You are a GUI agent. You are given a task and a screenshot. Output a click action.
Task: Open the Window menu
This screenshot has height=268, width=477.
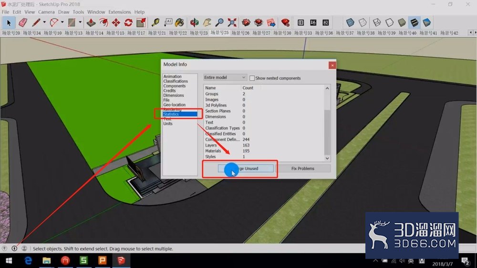(96, 12)
